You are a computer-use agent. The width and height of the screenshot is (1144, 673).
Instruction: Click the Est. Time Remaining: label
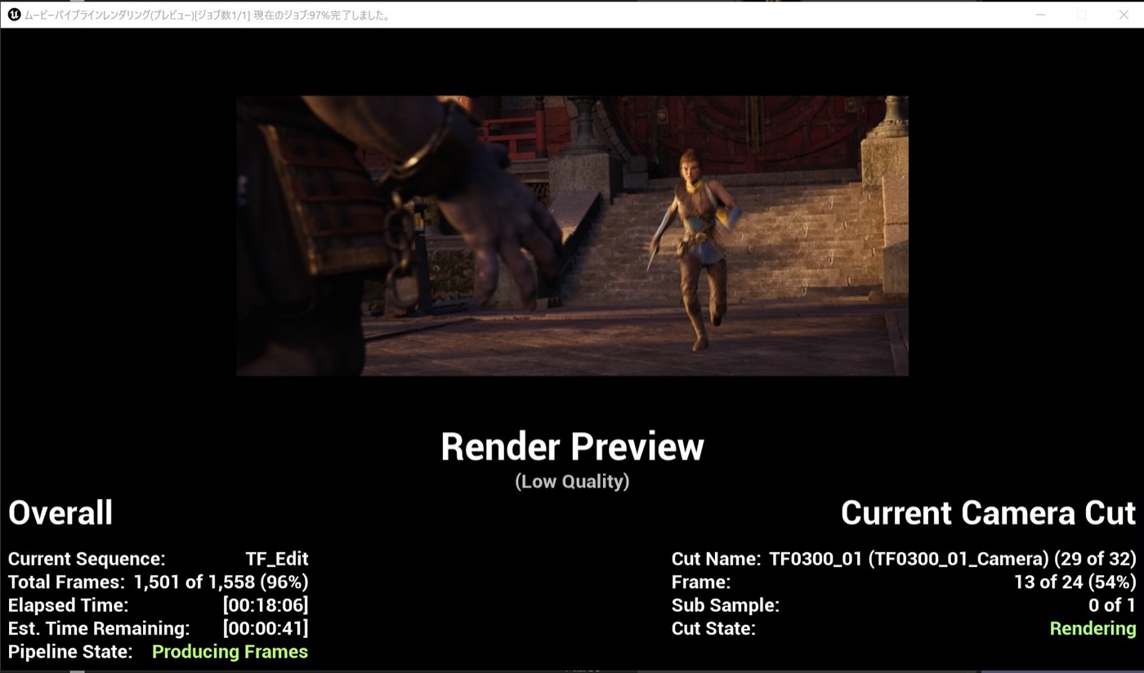[99, 628]
